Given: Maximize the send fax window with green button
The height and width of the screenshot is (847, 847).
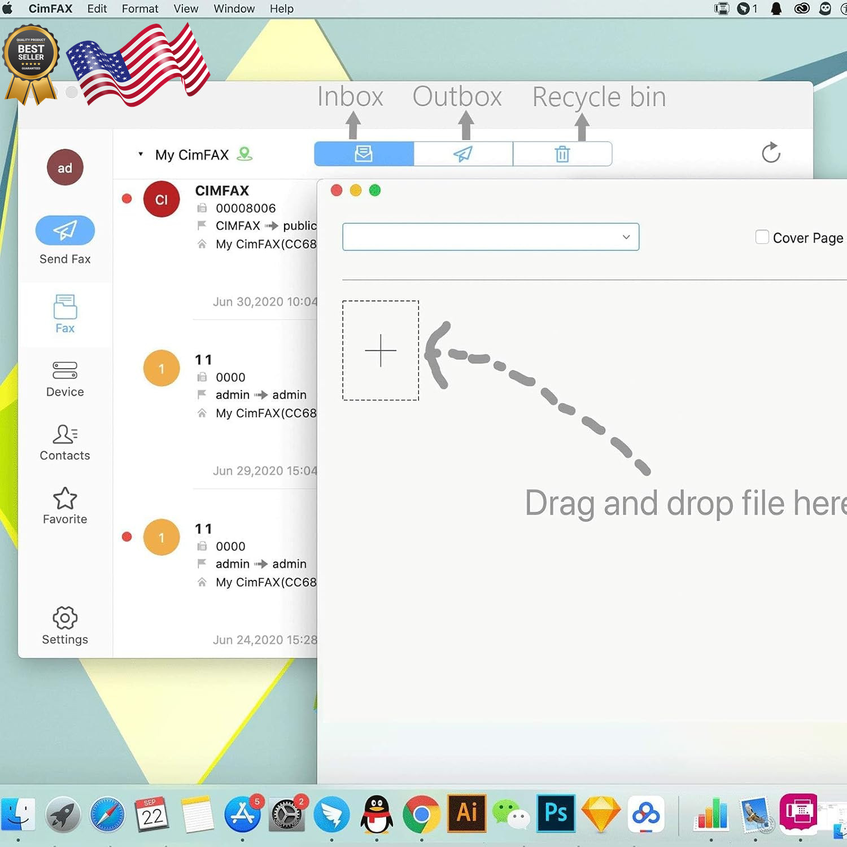Looking at the screenshot, I should 375,190.
